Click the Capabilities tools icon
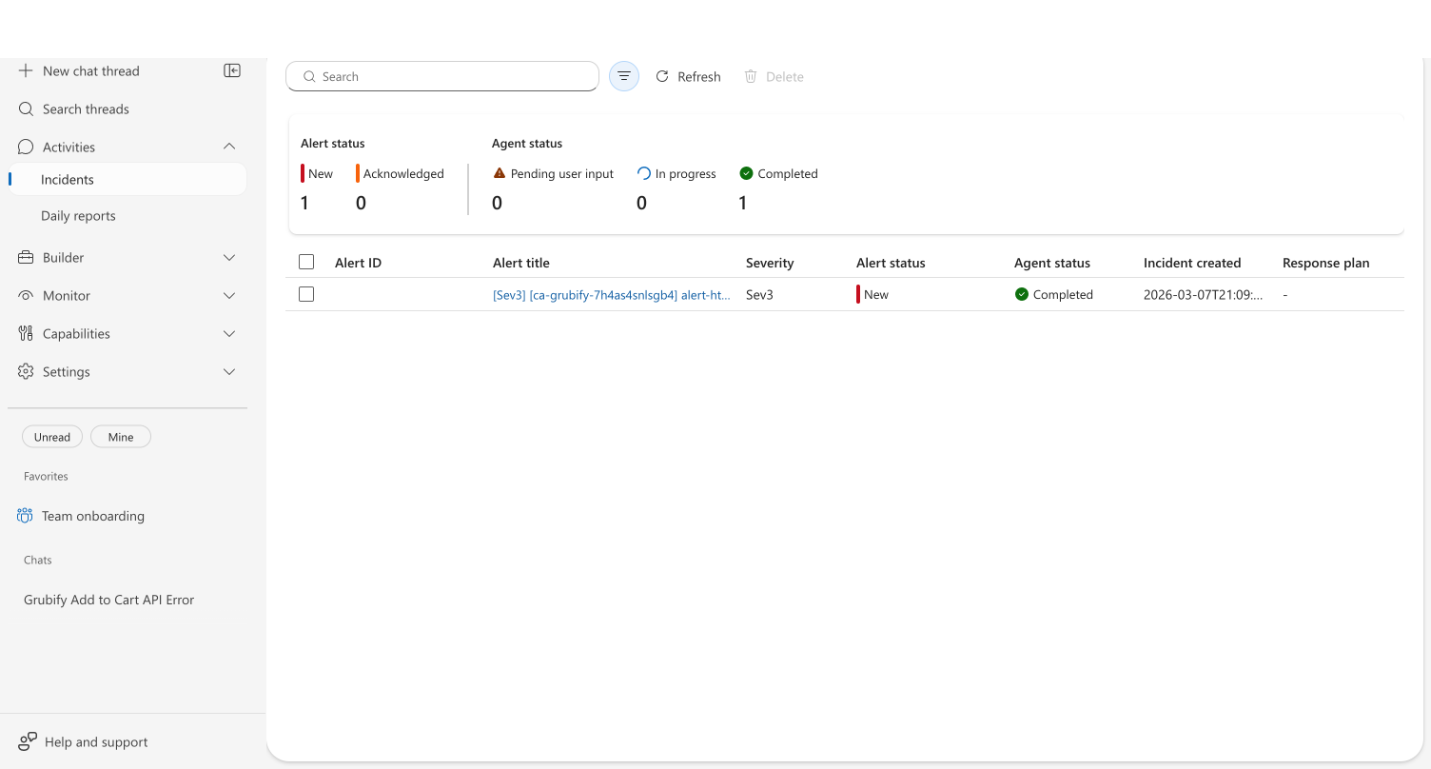Screen dimensions: 1431x769 (26, 334)
